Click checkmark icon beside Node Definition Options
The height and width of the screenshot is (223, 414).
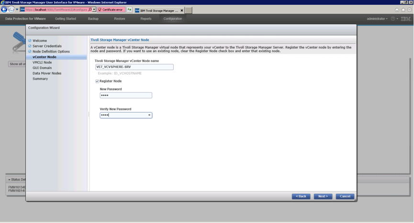point(30,52)
